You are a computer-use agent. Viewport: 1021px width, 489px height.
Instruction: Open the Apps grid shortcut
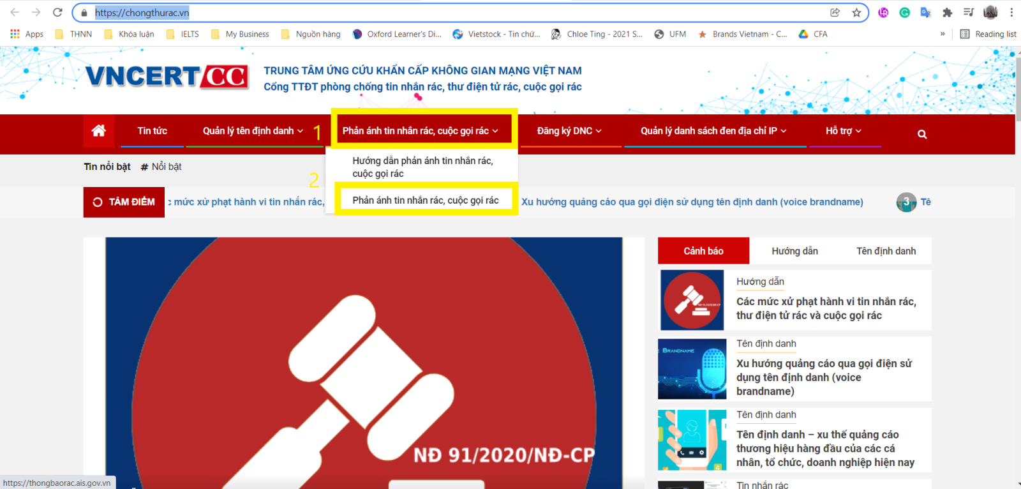[x=27, y=34]
